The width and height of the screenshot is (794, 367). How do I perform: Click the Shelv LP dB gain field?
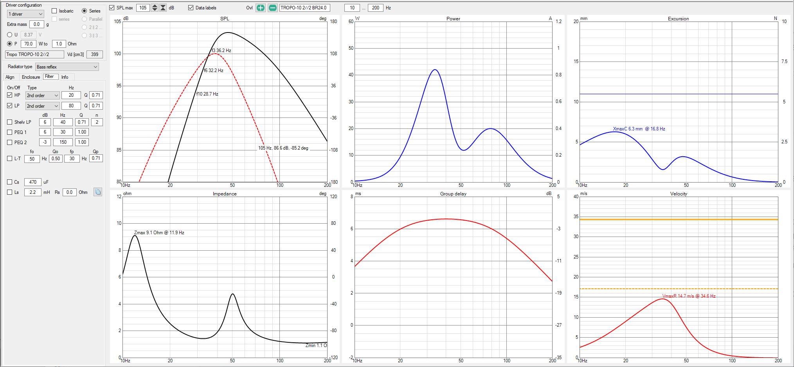(45, 122)
